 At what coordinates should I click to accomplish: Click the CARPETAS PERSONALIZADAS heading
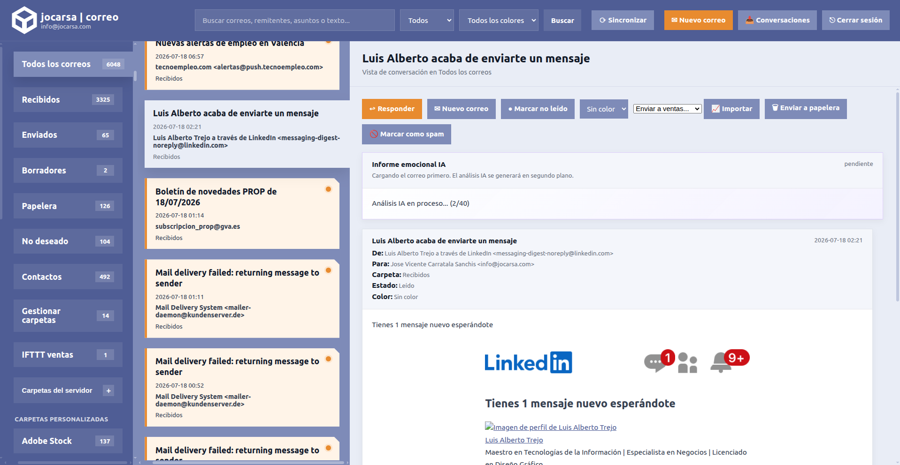[x=62, y=419]
